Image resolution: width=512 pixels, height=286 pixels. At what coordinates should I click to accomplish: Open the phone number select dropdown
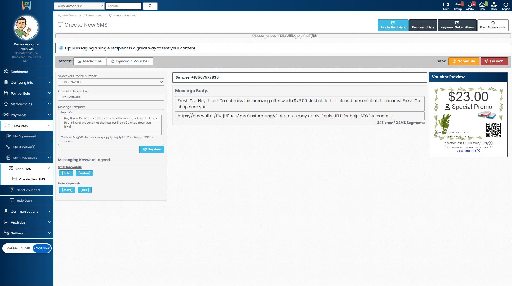tap(111, 82)
